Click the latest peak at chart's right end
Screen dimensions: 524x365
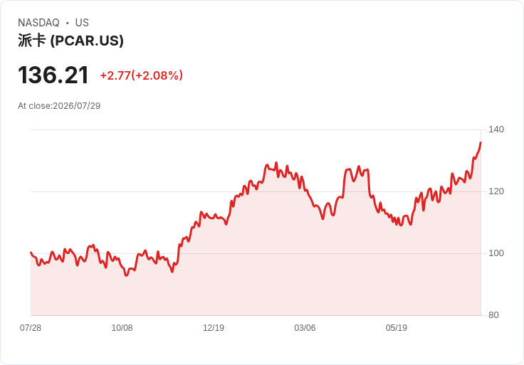coord(481,142)
